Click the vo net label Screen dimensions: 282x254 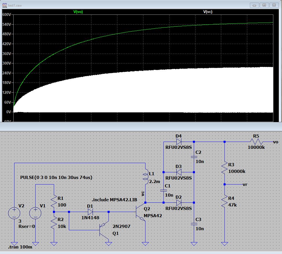[x=276, y=142]
